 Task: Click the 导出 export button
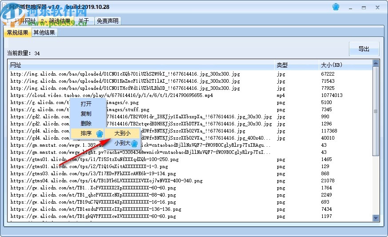pos(364,49)
